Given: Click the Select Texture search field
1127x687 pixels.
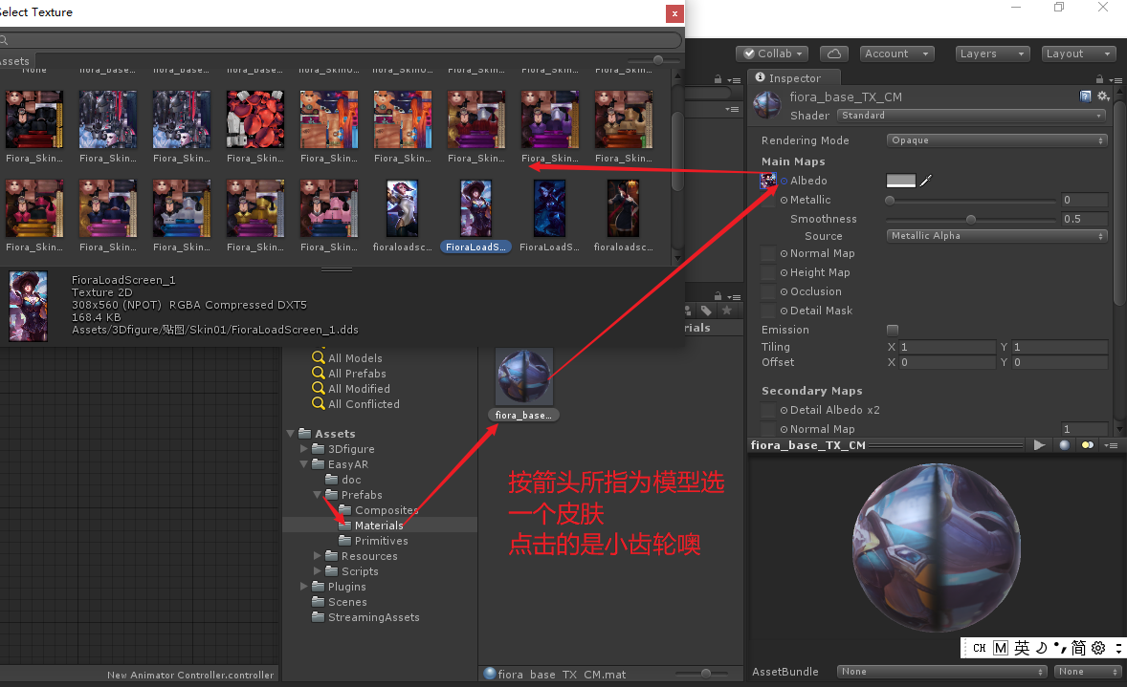Looking at the screenshot, I should pos(342,40).
